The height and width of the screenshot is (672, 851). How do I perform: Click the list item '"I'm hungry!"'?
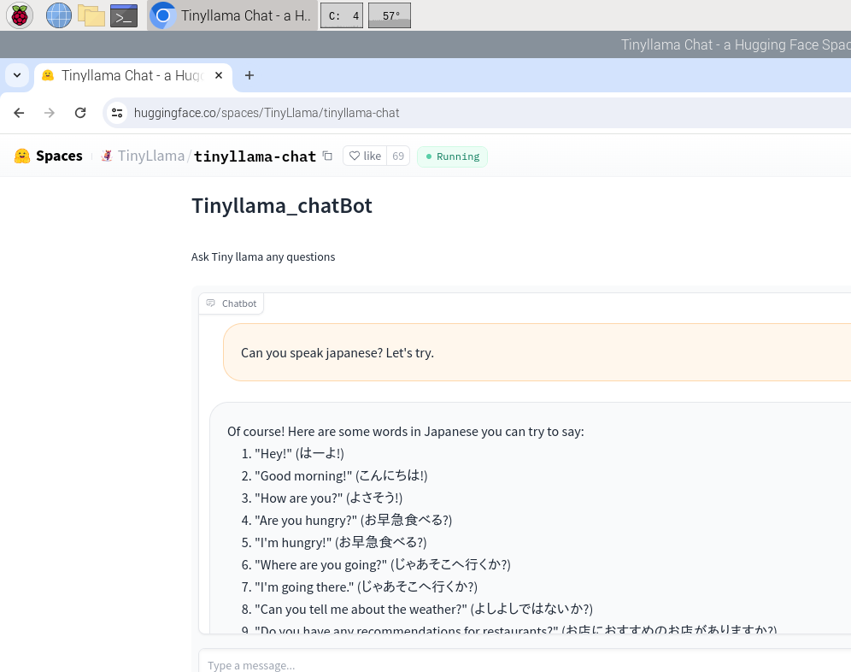pyautogui.click(x=341, y=543)
